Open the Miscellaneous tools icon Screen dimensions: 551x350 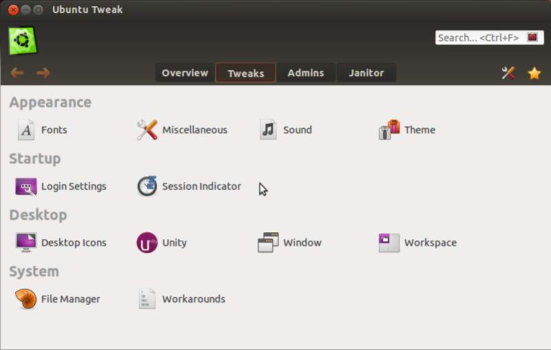pos(147,130)
